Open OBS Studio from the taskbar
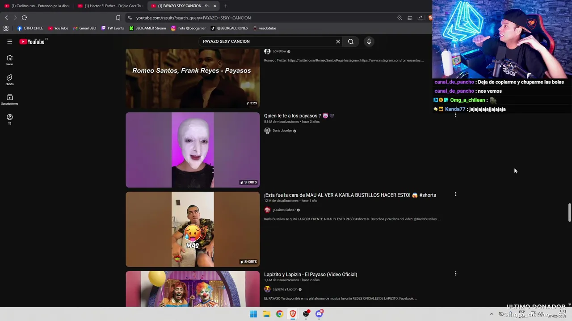The height and width of the screenshot is (321, 572). 306,314
